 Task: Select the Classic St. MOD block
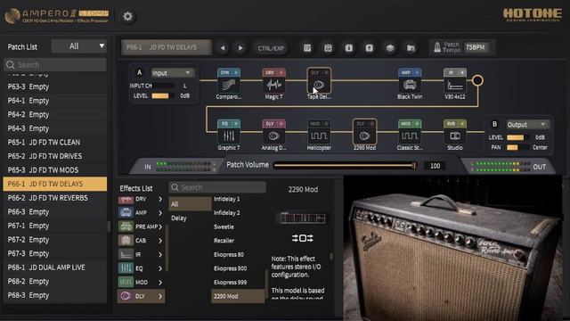point(410,136)
